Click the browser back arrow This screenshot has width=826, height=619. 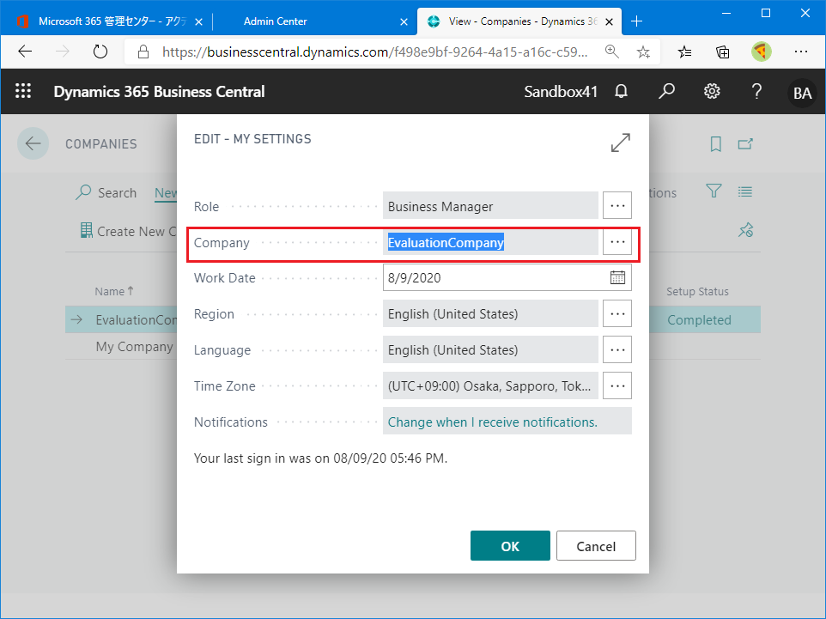click(x=25, y=52)
